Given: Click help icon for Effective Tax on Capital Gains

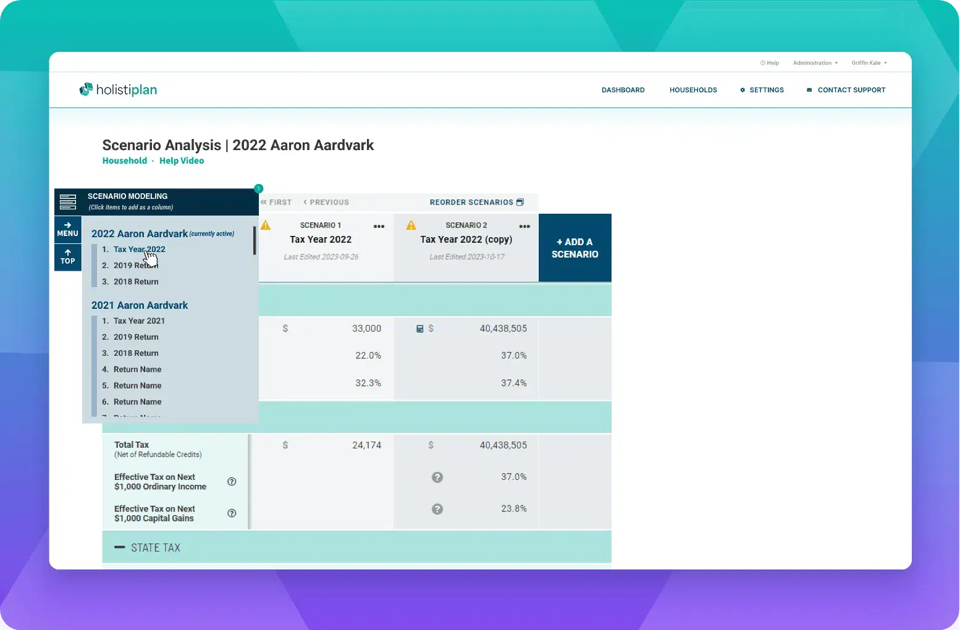Looking at the screenshot, I should pyautogui.click(x=232, y=513).
